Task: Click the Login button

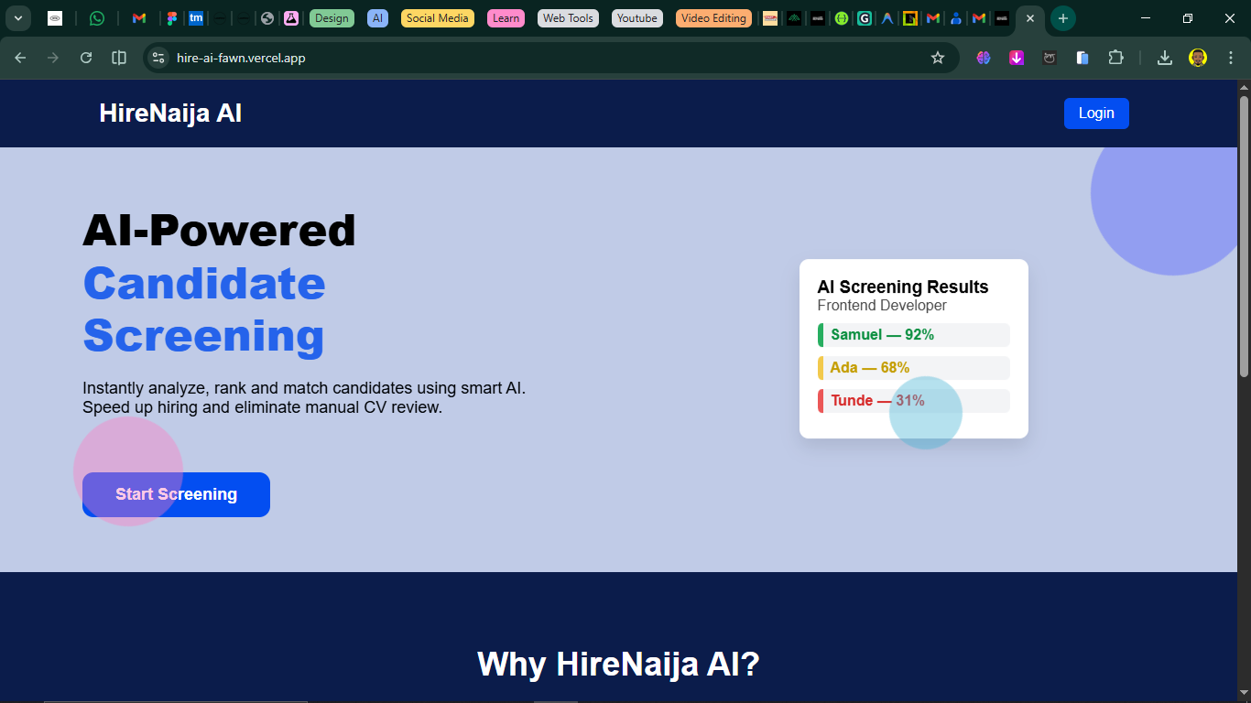Action: [1096, 114]
